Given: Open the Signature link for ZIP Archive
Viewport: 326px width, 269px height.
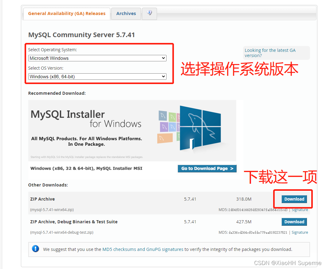Looking at the screenshot, I should tap(300, 209).
